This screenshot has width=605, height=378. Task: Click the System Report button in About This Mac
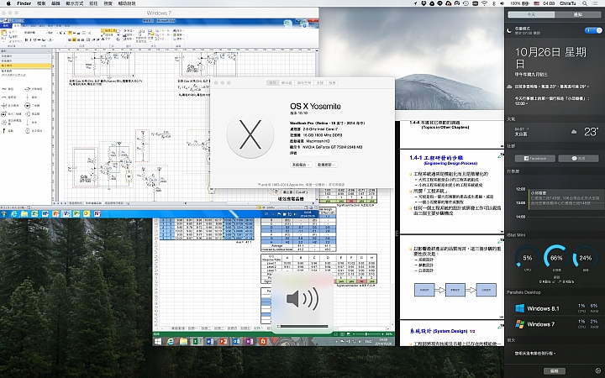click(x=299, y=165)
